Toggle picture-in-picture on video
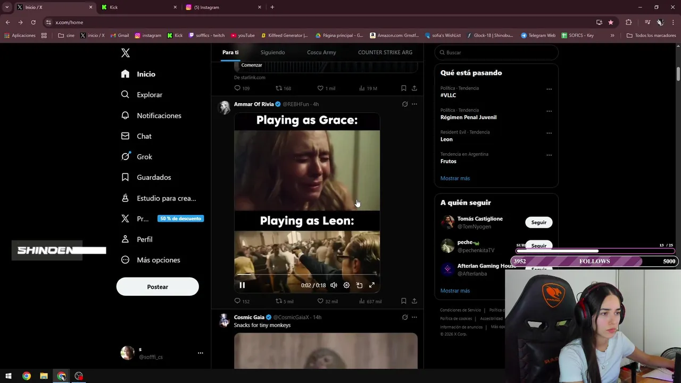 359,285
